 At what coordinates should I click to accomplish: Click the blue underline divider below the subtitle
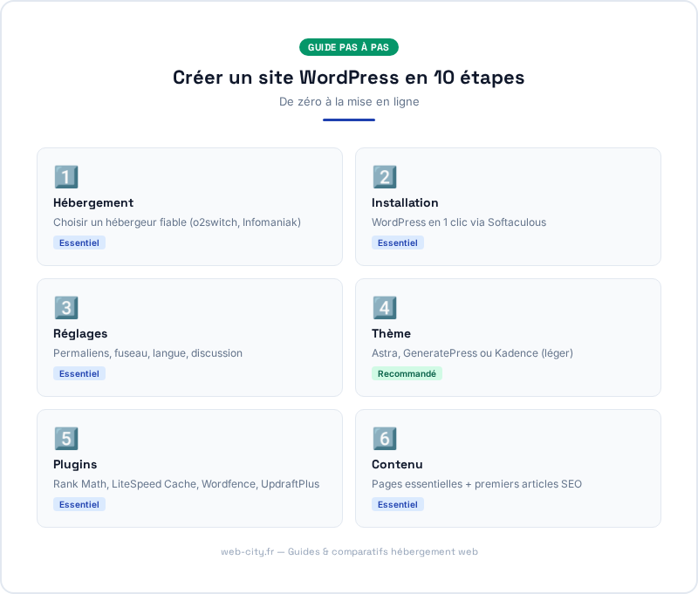pyautogui.click(x=349, y=119)
